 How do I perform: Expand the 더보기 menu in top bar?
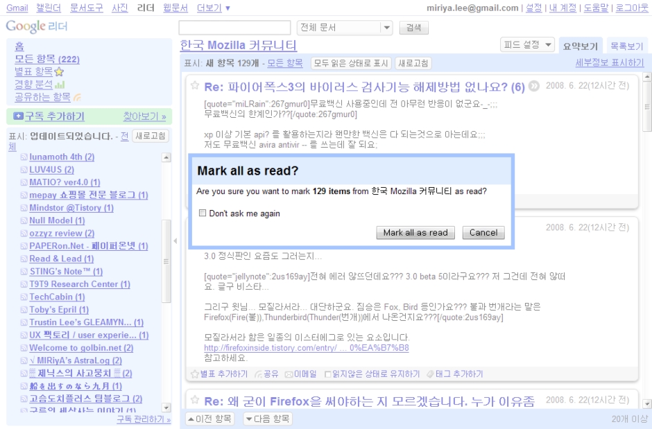pos(214,8)
